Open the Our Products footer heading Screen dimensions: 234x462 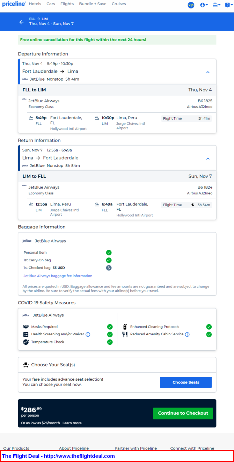pyautogui.click(x=16, y=448)
